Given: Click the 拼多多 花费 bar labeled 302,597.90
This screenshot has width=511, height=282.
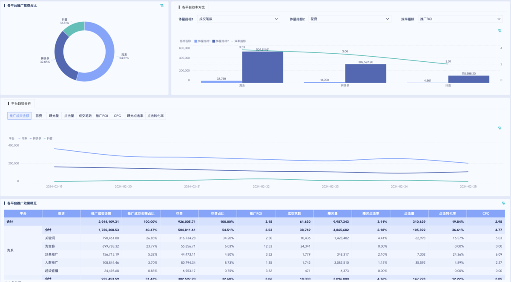Looking at the screenshot, I should [x=365, y=73].
